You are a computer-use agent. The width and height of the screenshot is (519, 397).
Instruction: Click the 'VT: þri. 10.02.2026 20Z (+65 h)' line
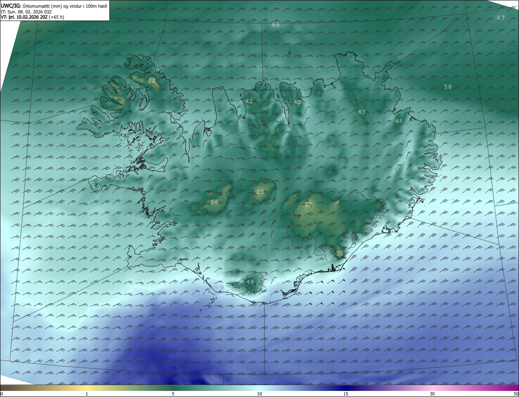(32, 17)
